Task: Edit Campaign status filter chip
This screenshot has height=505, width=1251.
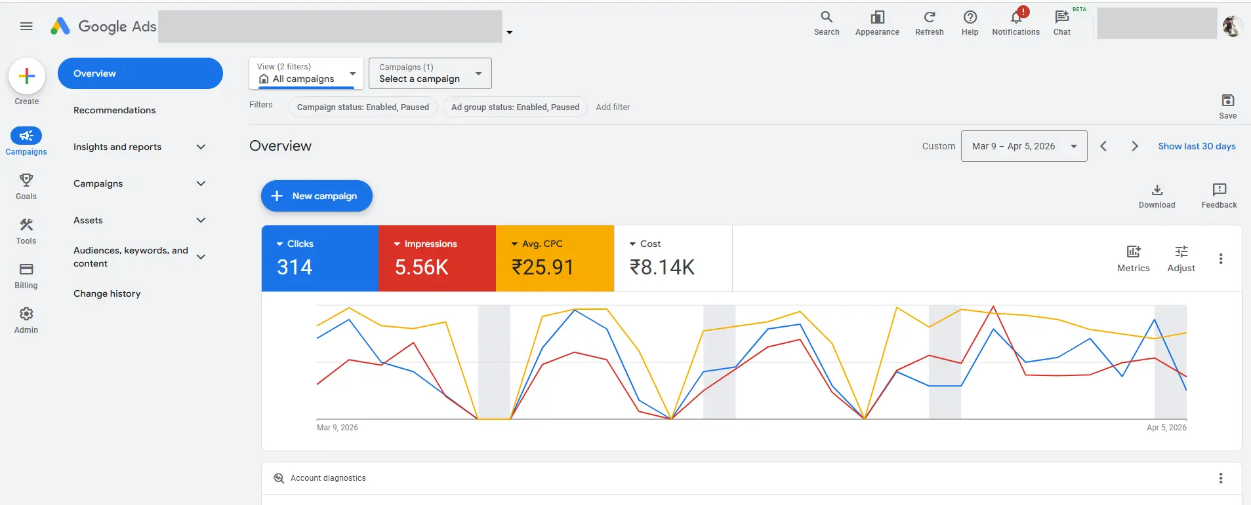Action: click(x=363, y=107)
